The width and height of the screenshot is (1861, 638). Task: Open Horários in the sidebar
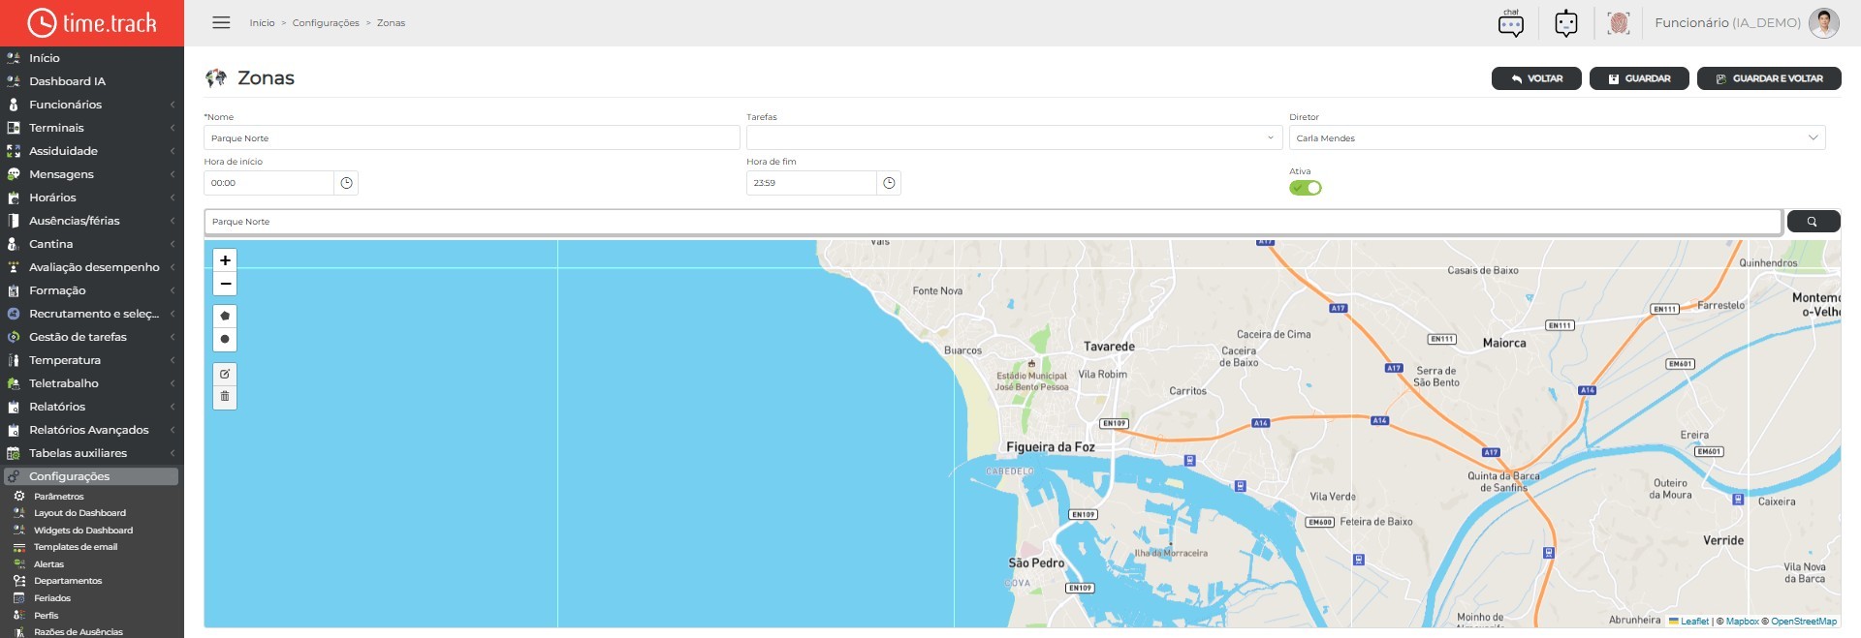[x=92, y=197]
